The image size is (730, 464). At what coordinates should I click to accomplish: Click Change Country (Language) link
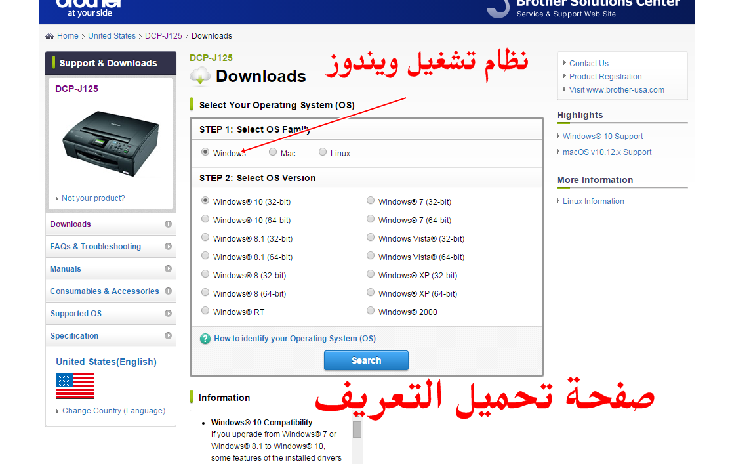113,411
